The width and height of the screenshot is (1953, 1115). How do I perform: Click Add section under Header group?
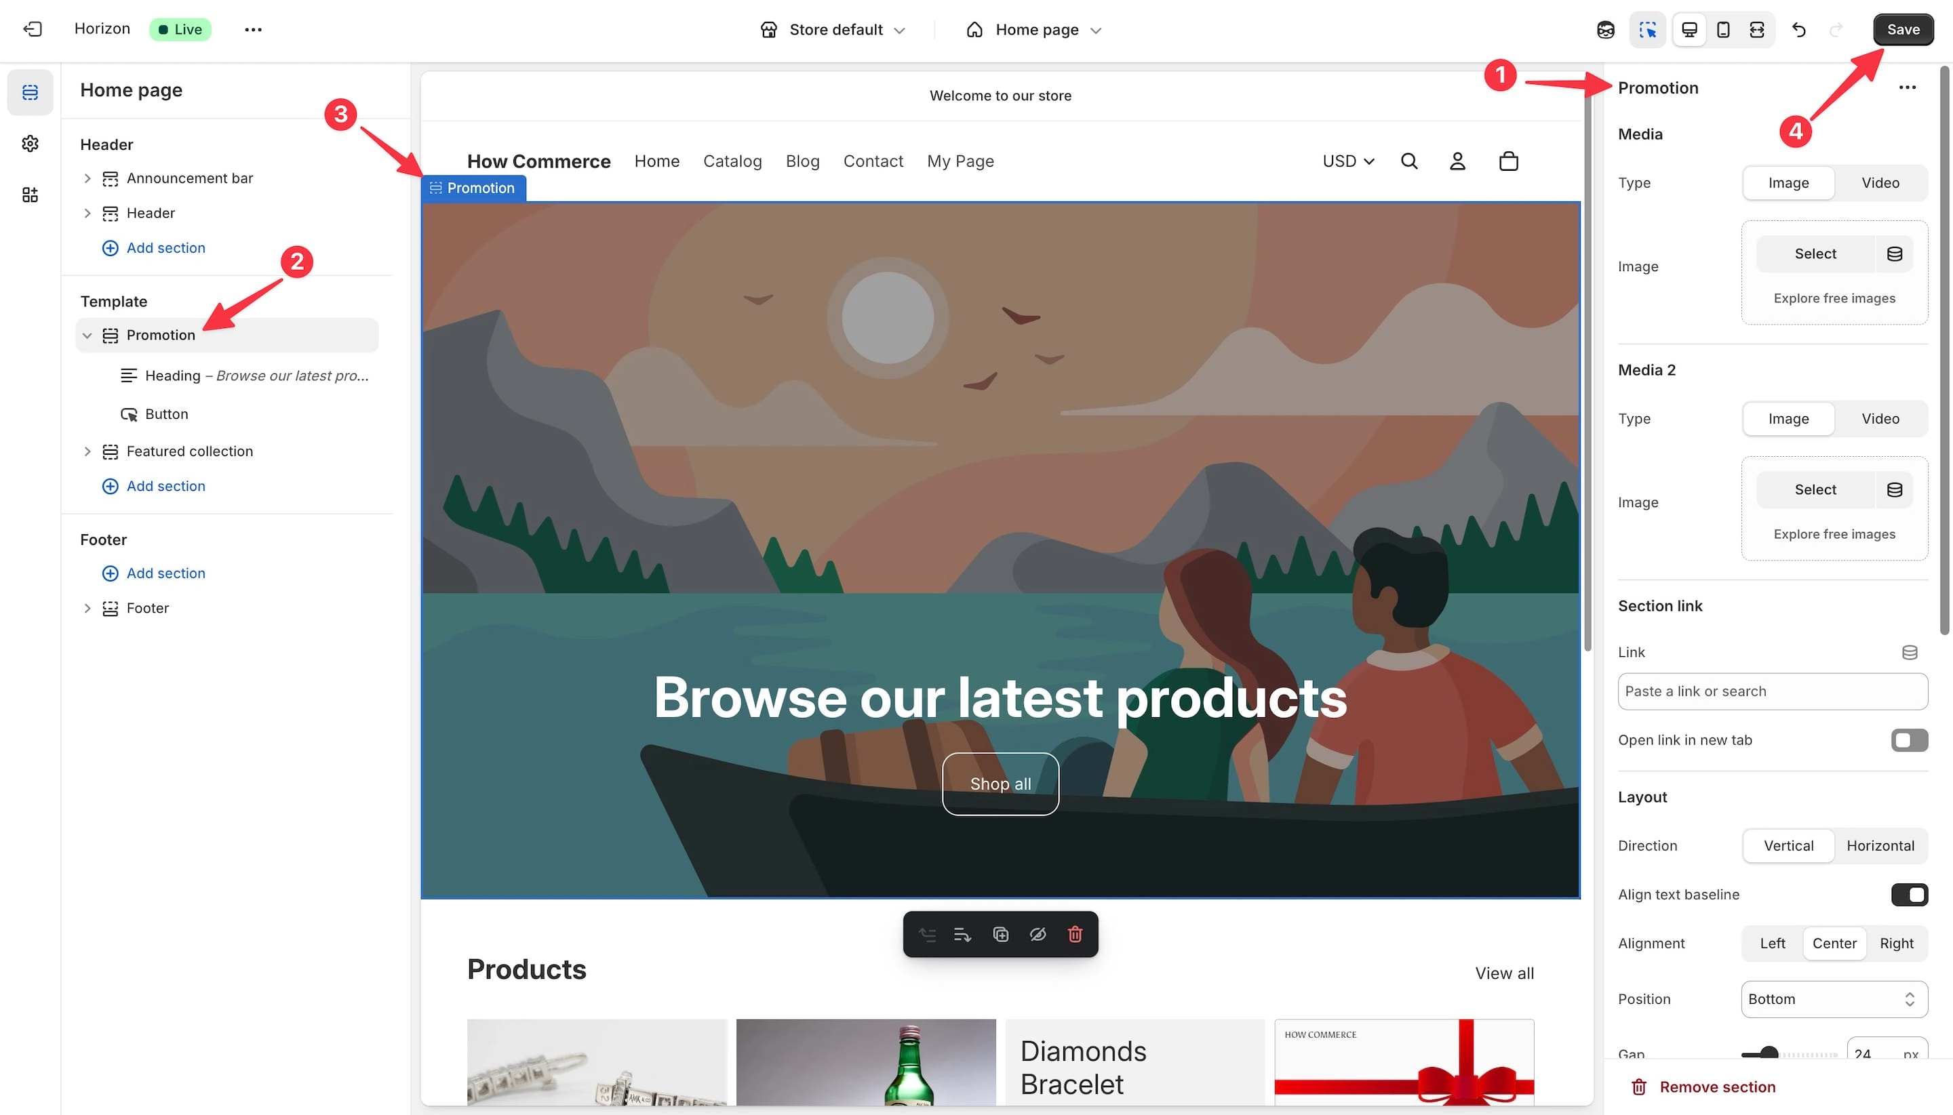click(154, 248)
